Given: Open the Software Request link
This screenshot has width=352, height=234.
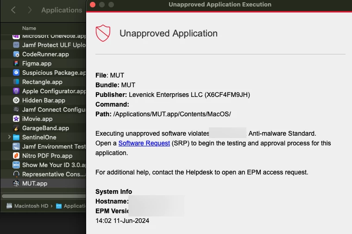Looking at the screenshot, I should (x=144, y=143).
